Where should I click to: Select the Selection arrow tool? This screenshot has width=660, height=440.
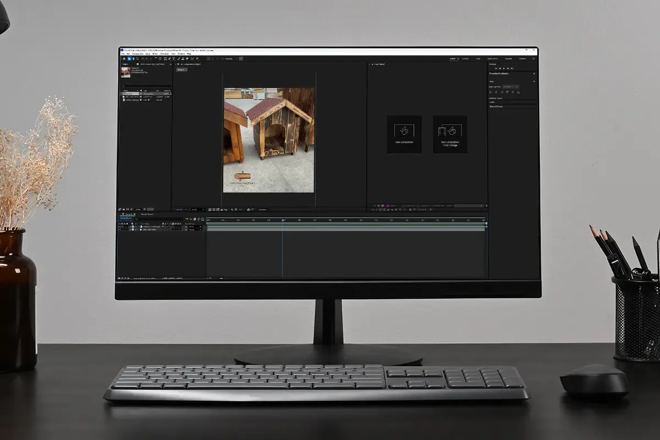(x=129, y=59)
